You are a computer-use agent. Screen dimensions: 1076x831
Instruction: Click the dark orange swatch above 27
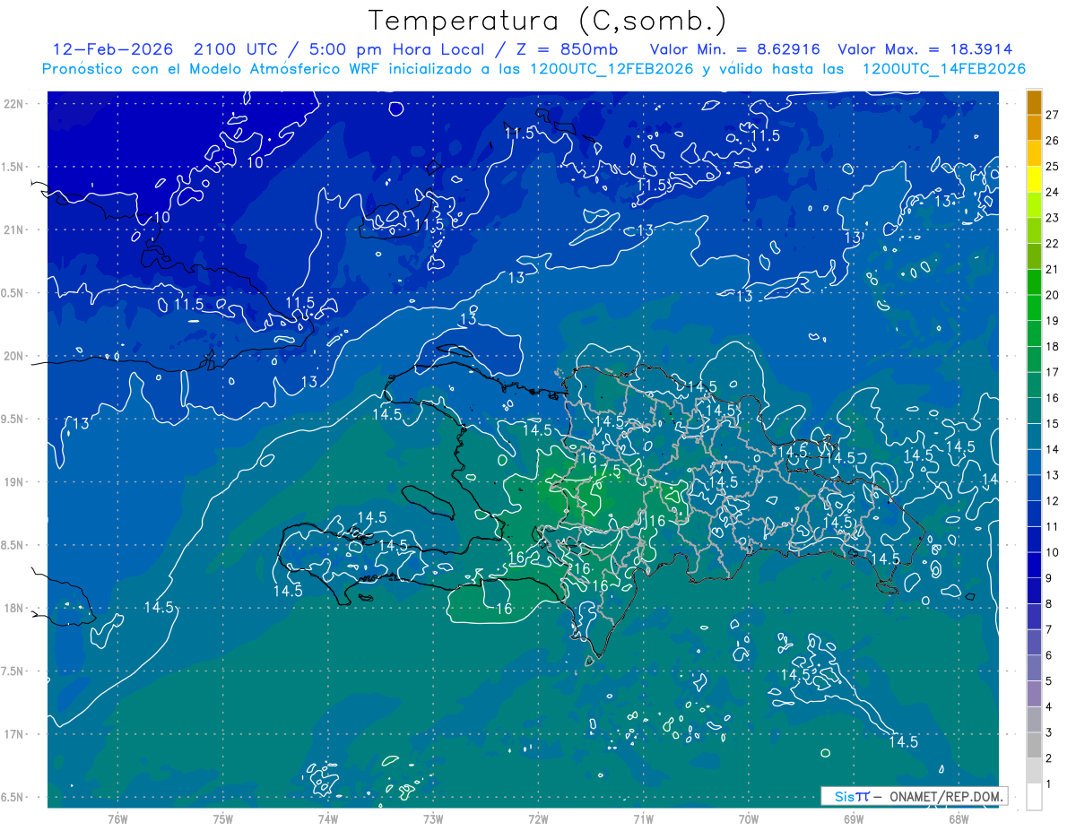click(1034, 101)
